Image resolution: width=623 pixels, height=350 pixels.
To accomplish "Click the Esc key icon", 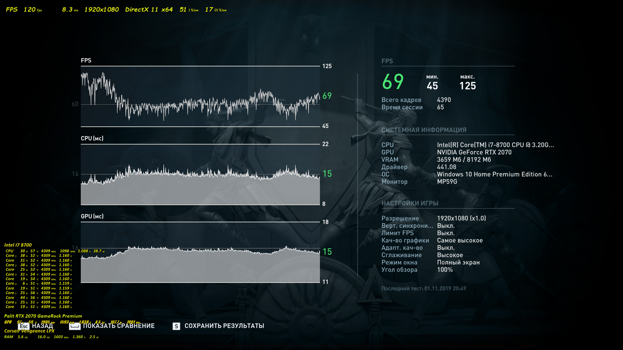I will [x=24, y=326].
